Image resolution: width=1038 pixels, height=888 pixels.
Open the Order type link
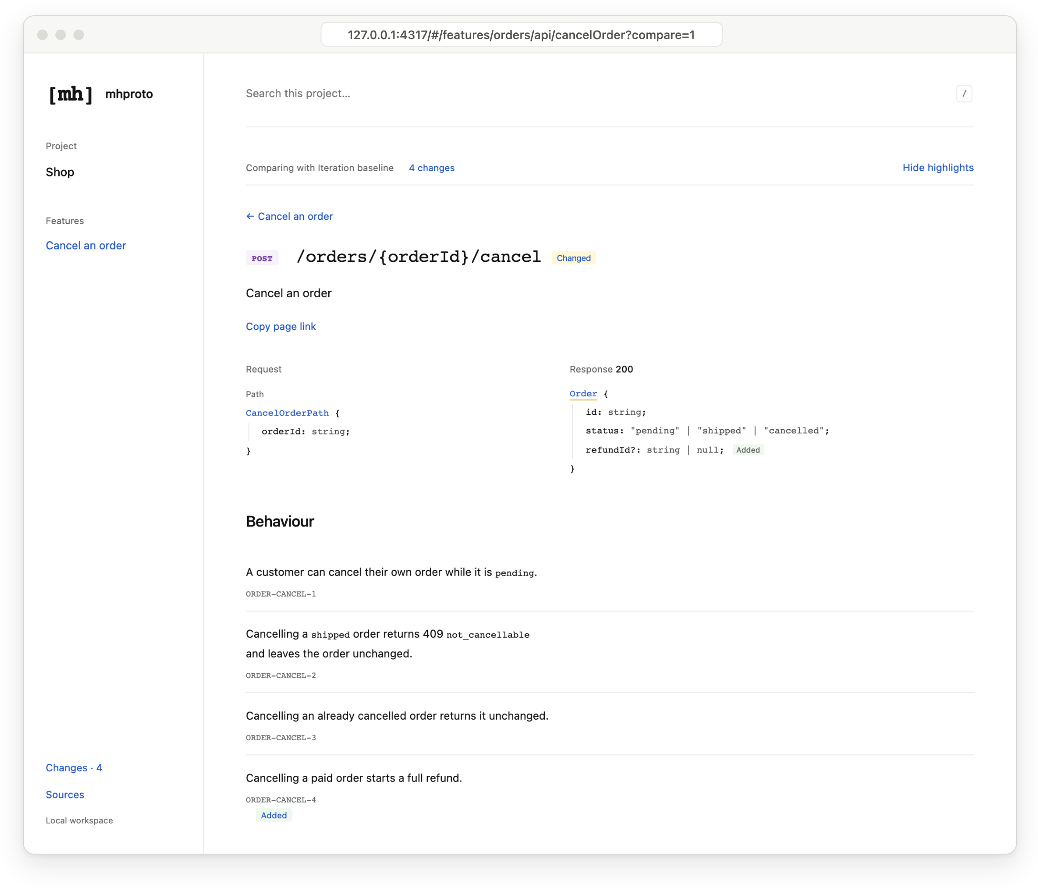tap(583, 394)
